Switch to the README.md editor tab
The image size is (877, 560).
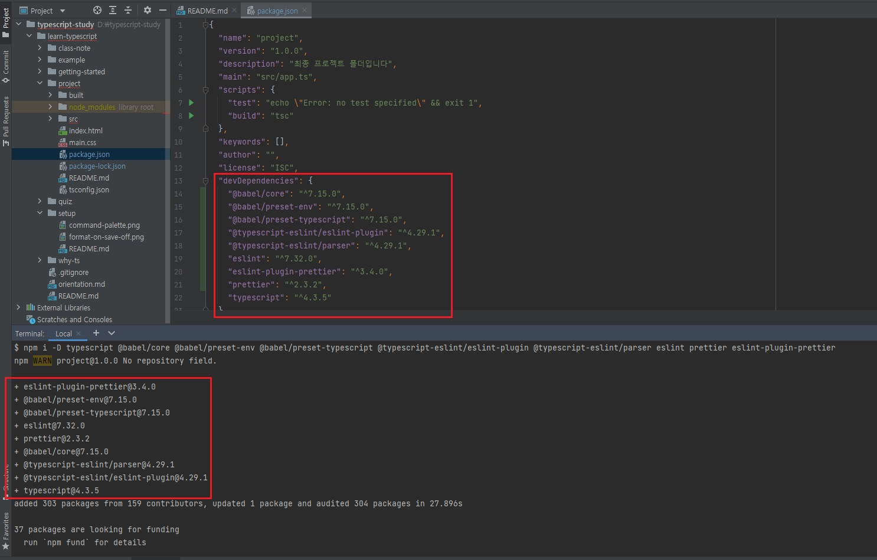point(207,11)
